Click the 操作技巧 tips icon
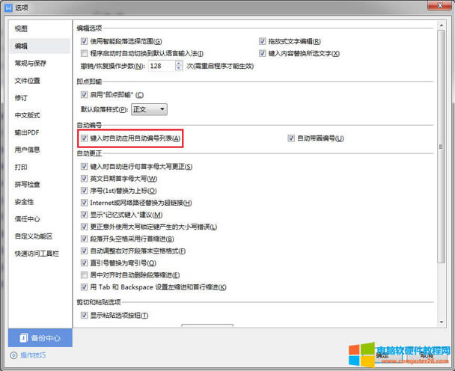 coord(13,355)
